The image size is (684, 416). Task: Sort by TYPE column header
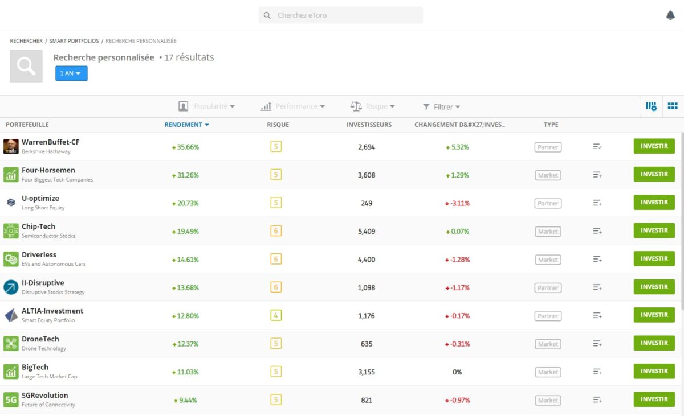click(551, 125)
